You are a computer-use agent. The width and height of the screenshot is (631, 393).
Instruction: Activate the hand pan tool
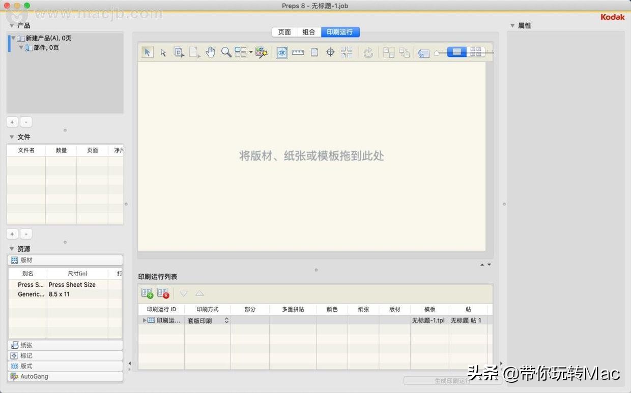tap(210, 52)
